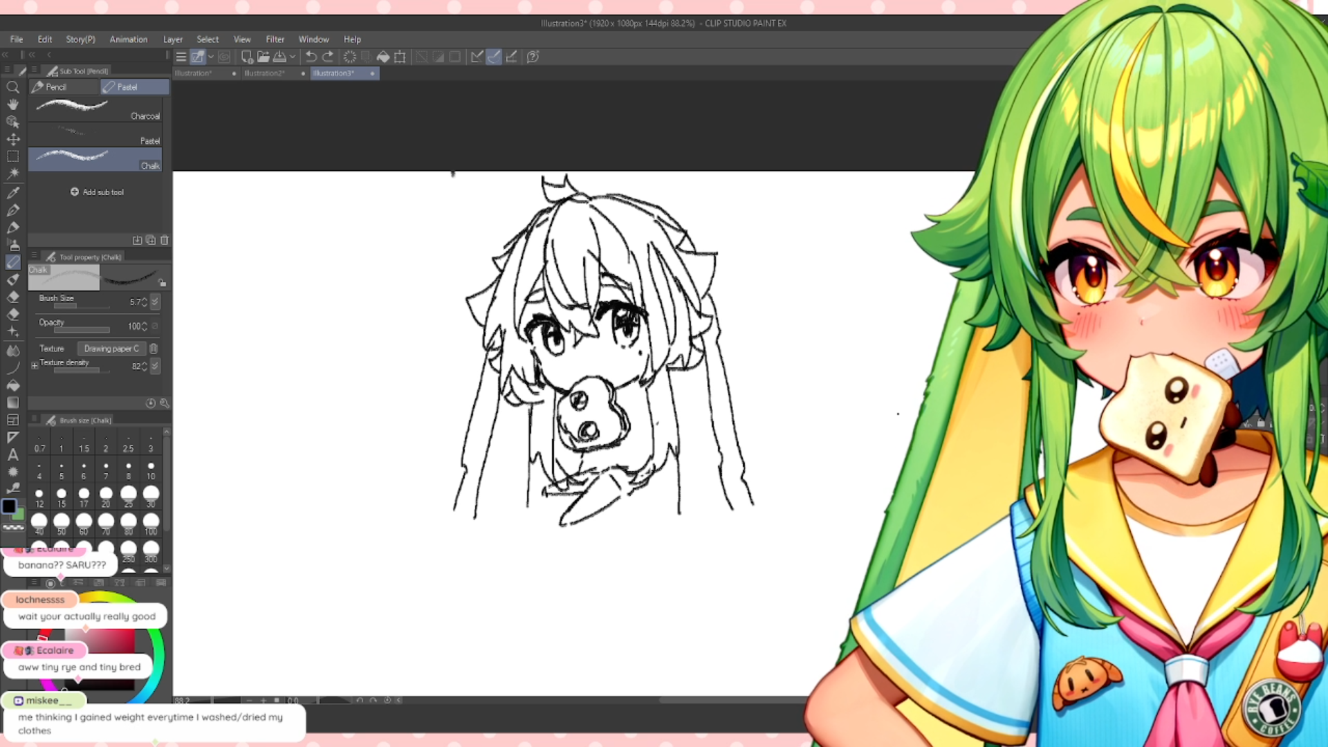Screen dimensions: 1328x747
Task: Click the black main color swatch
Action: point(9,507)
